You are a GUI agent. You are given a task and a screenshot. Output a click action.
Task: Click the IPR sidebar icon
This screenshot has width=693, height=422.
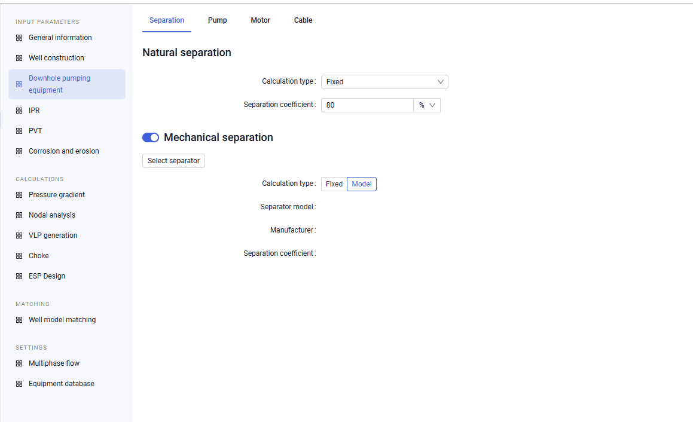click(x=19, y=111)
